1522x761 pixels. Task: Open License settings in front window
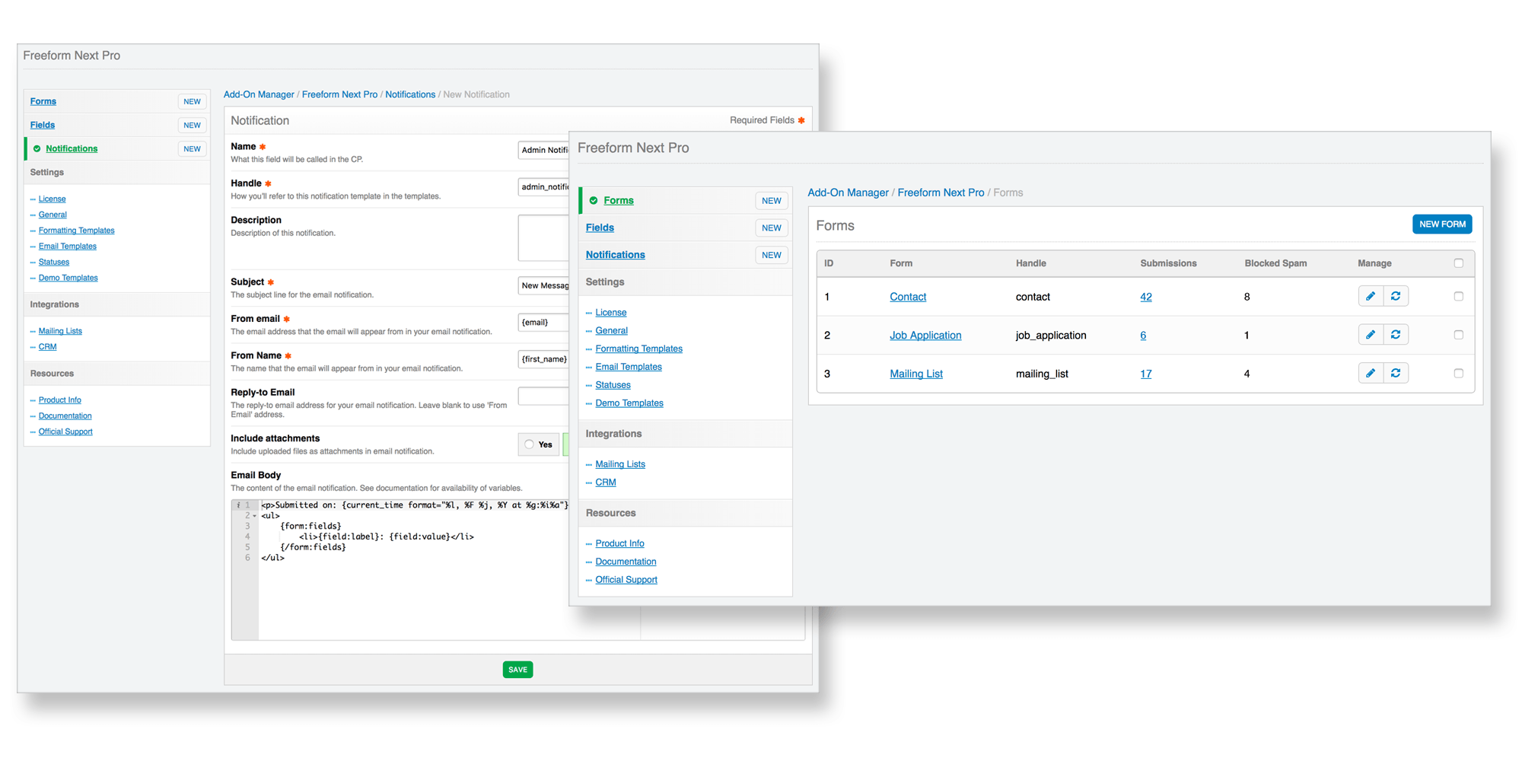click(x=610, y=312)
